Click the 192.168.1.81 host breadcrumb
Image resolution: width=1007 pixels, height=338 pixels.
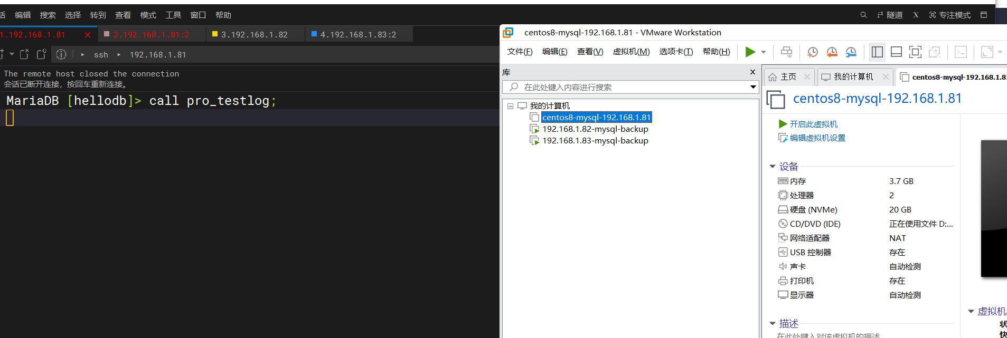click(158, 55)
